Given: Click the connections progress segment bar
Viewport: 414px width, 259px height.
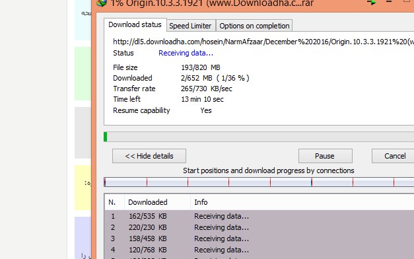Looking at the screenshot, I should (x=259, y=182).
